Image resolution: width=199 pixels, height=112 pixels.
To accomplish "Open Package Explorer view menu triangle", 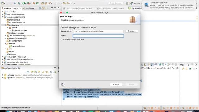I will [52, 8].
